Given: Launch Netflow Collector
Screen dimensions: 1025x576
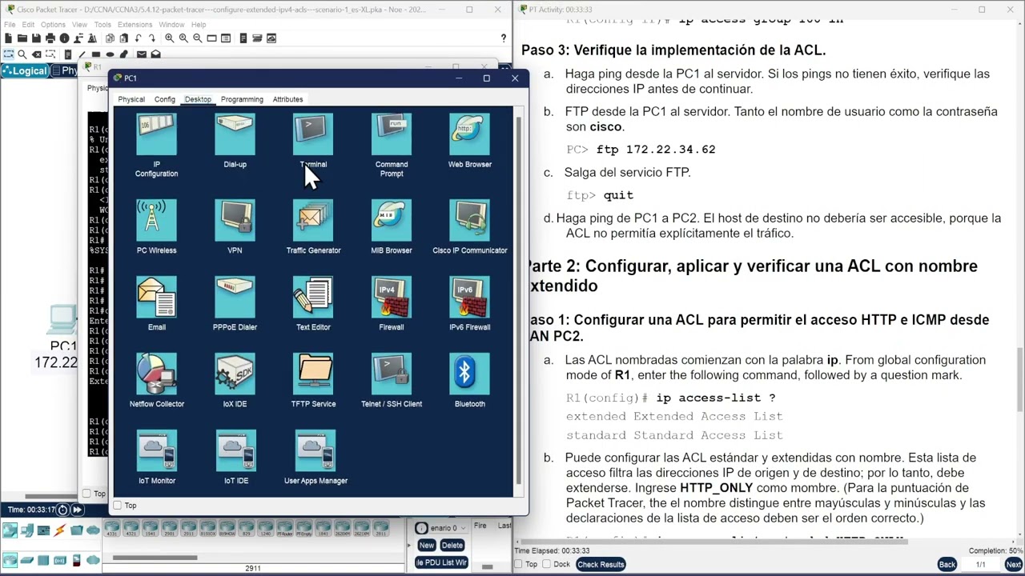Looking at the screenshot, I should coord(156,381).
